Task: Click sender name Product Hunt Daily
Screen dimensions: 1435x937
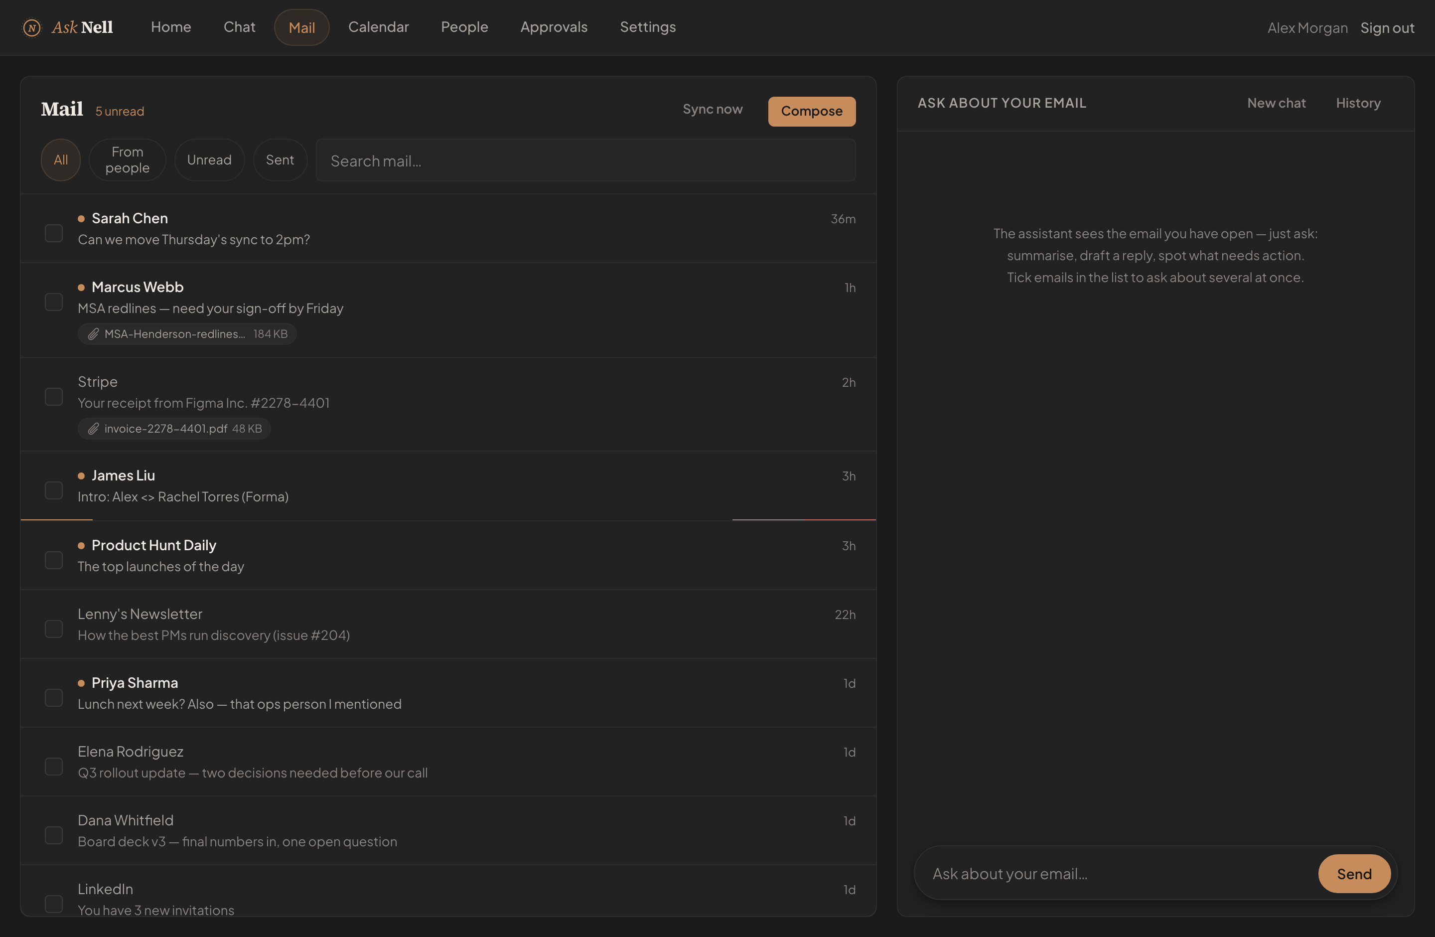Action: (154, 545)
